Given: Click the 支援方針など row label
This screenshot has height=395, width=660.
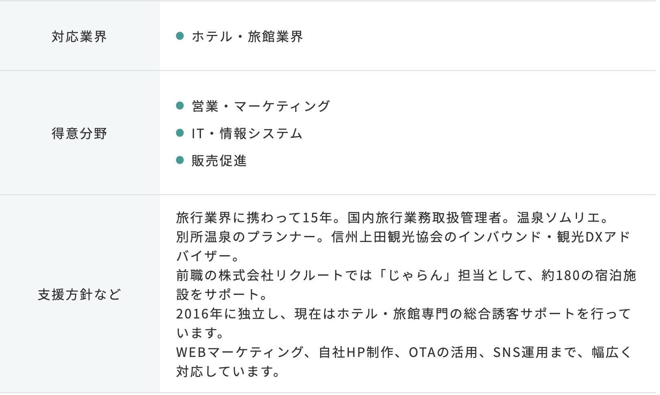Looking at the screenshot, I should [x=79, y=294].
